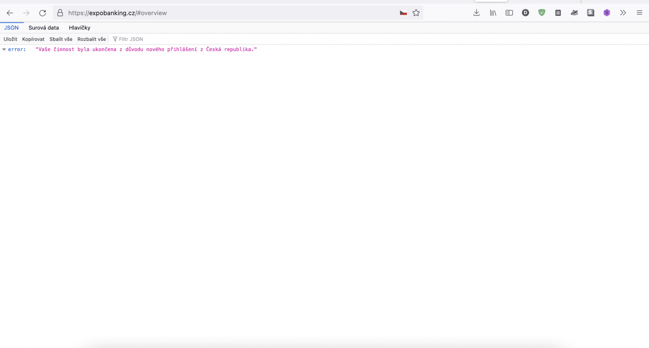Viewport: 649px width, 348px height.
Task: Open the library bookmarks icon
Action: click(x=493, y=13)
